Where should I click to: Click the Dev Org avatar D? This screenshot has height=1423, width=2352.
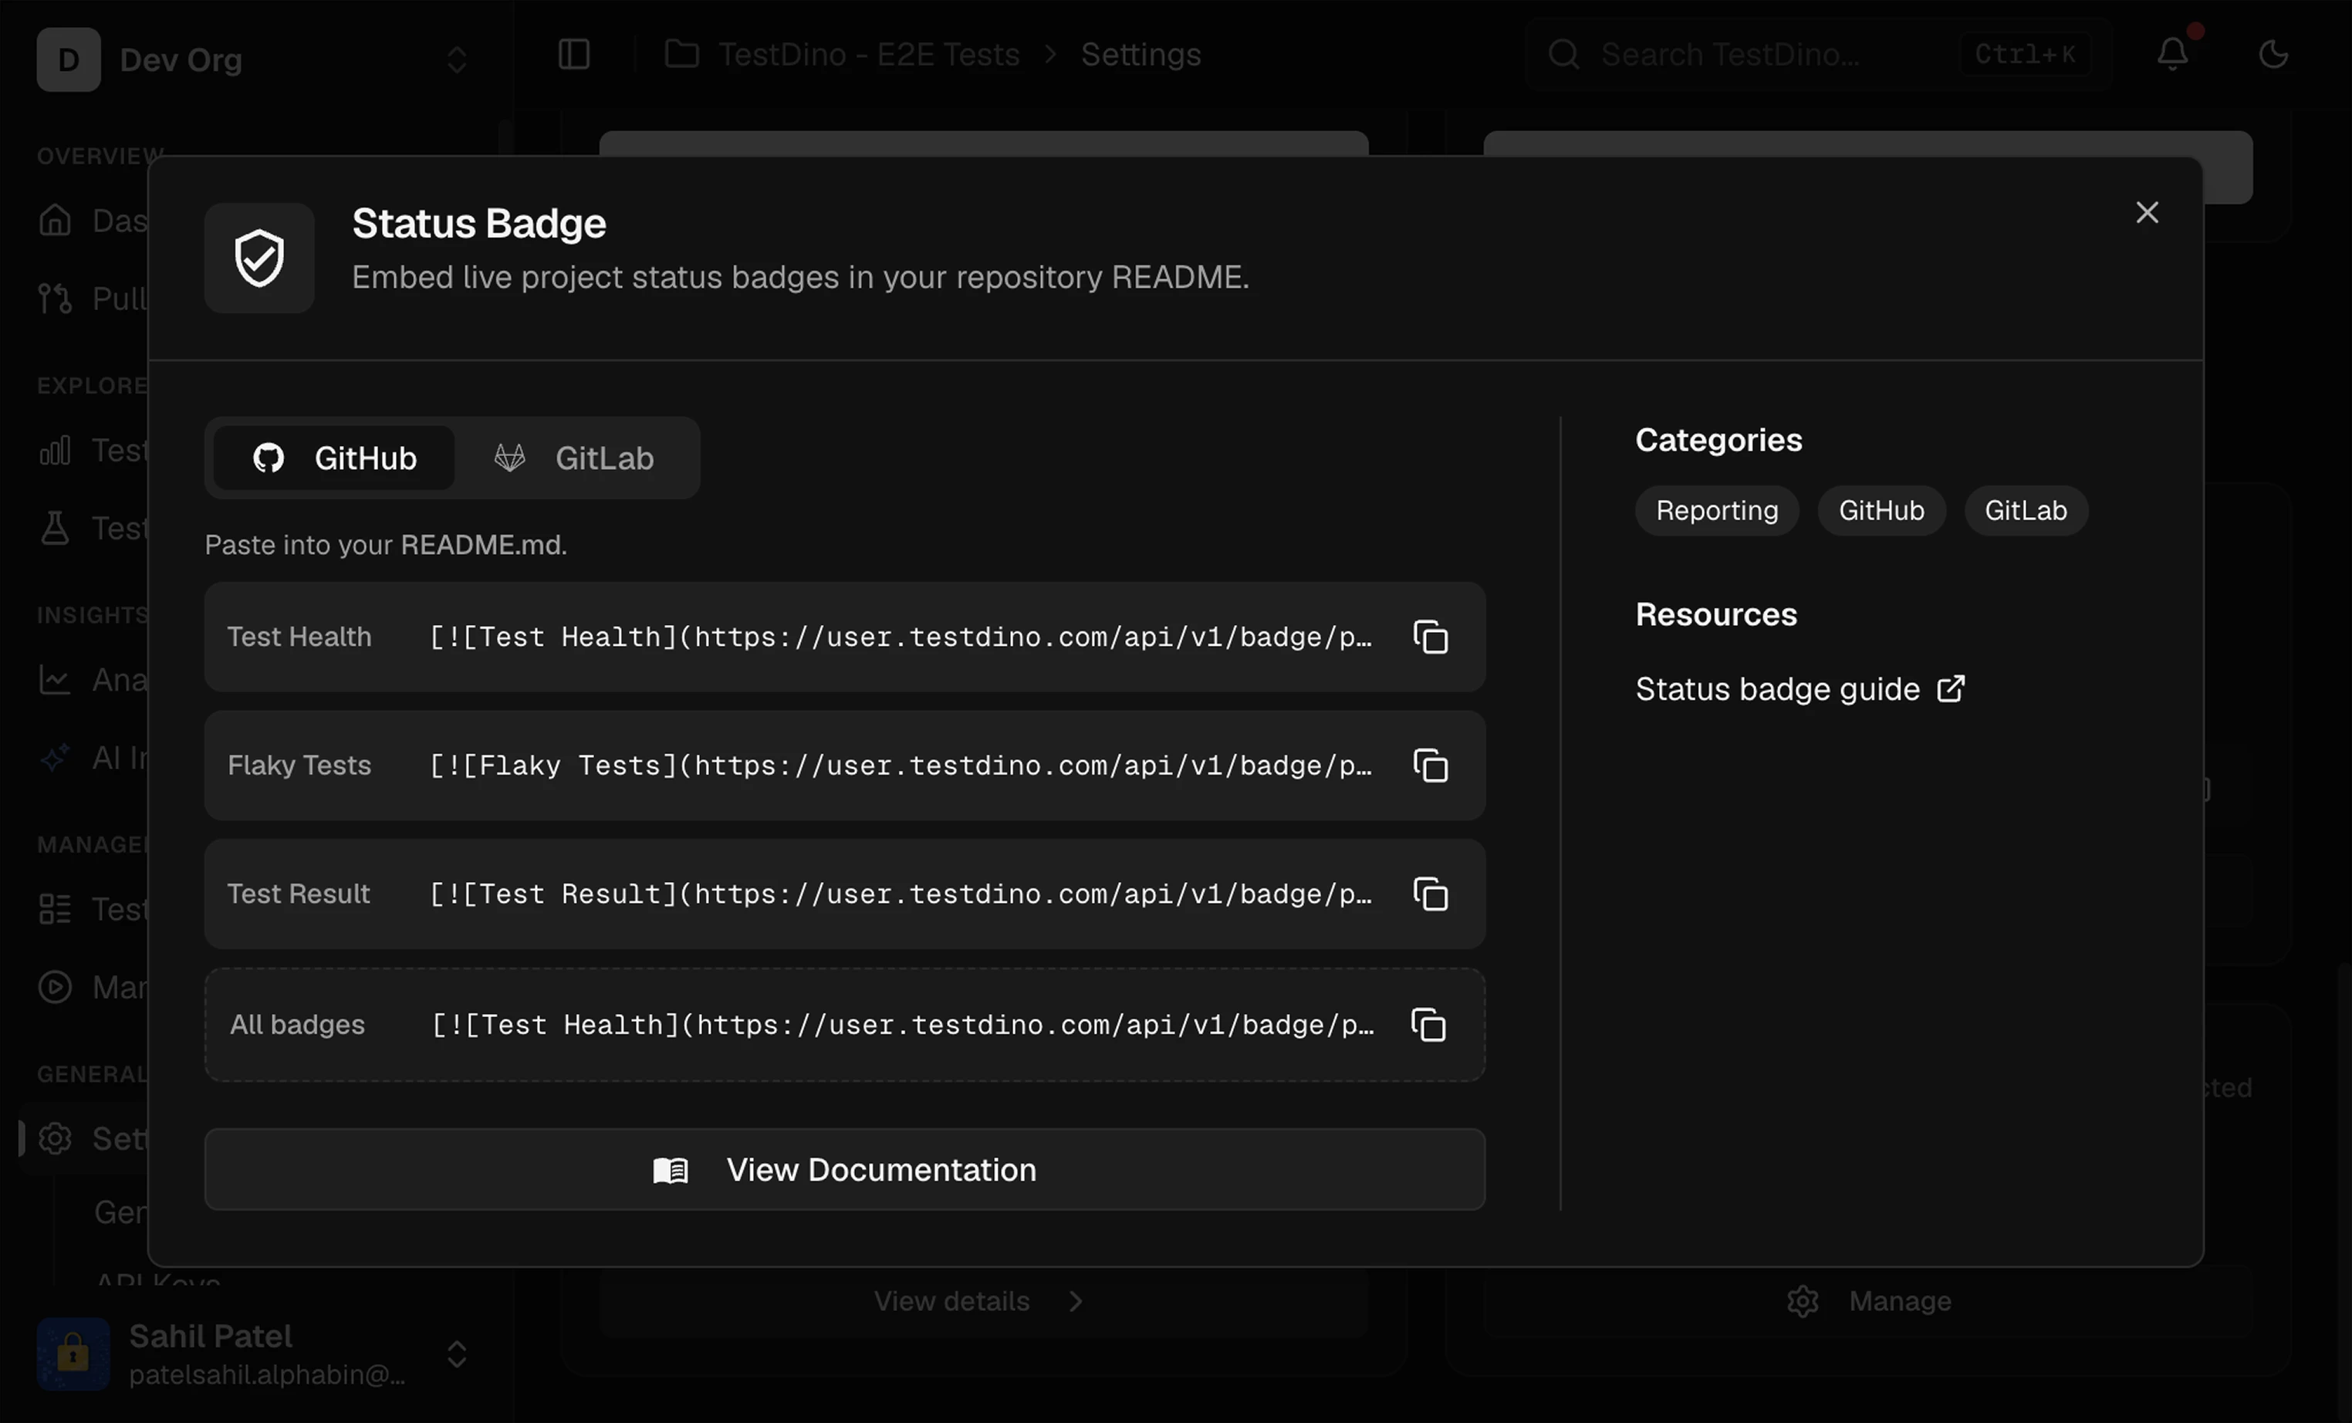pyautogui.click(x=69, y=59)
